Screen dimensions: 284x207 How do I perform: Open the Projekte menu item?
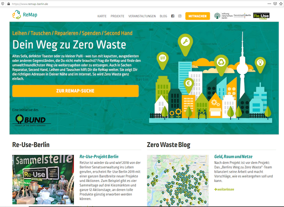tap(117, 16)
